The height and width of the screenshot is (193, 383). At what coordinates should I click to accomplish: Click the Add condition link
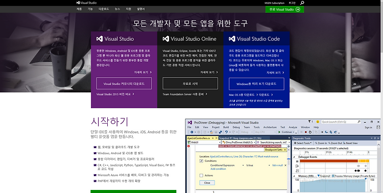tap(218, 169)
